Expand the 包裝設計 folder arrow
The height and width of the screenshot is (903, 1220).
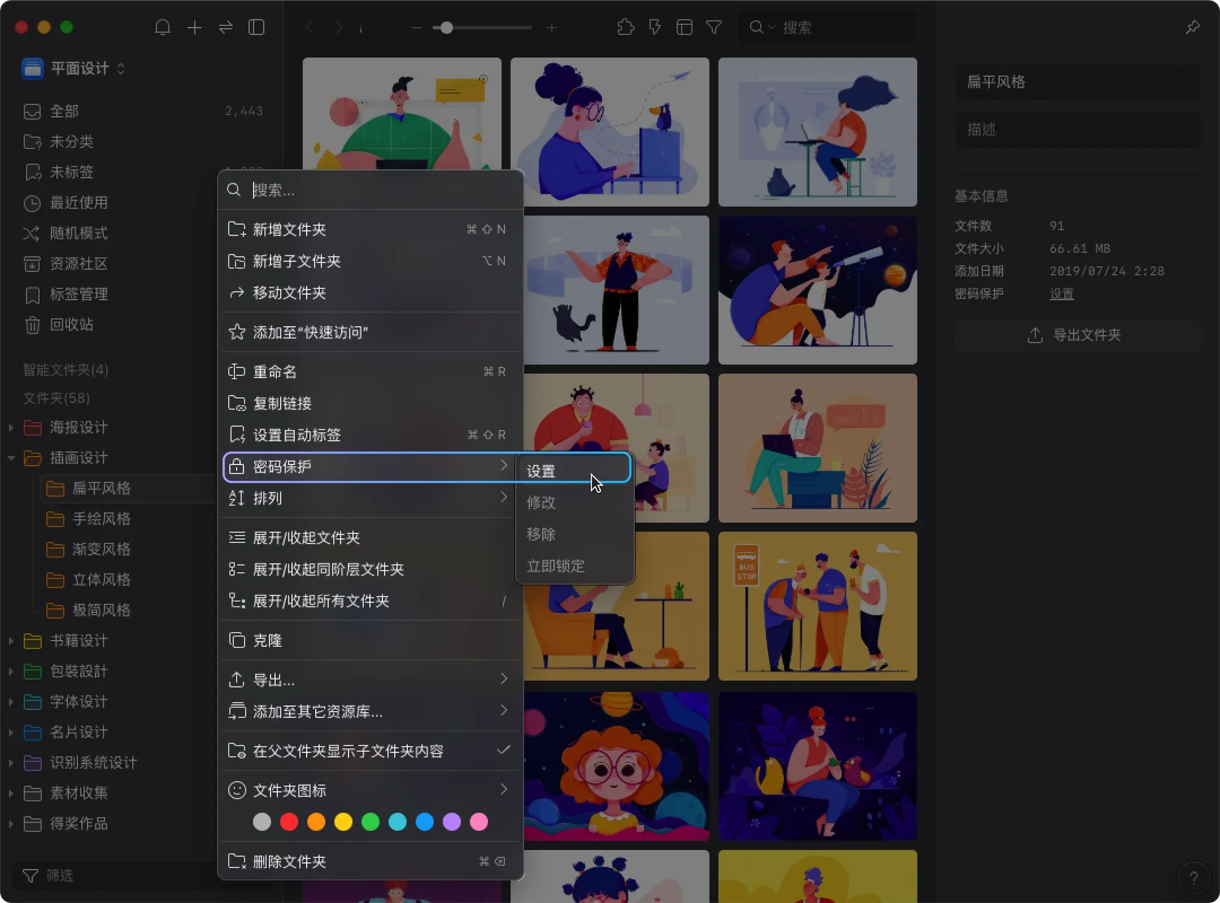point(11,671)
